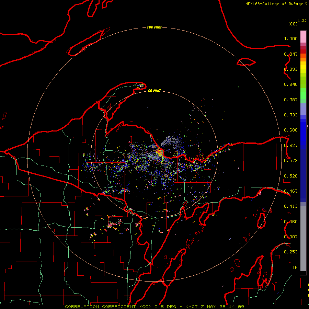Click the dense red radar echo core

point(159,152)
